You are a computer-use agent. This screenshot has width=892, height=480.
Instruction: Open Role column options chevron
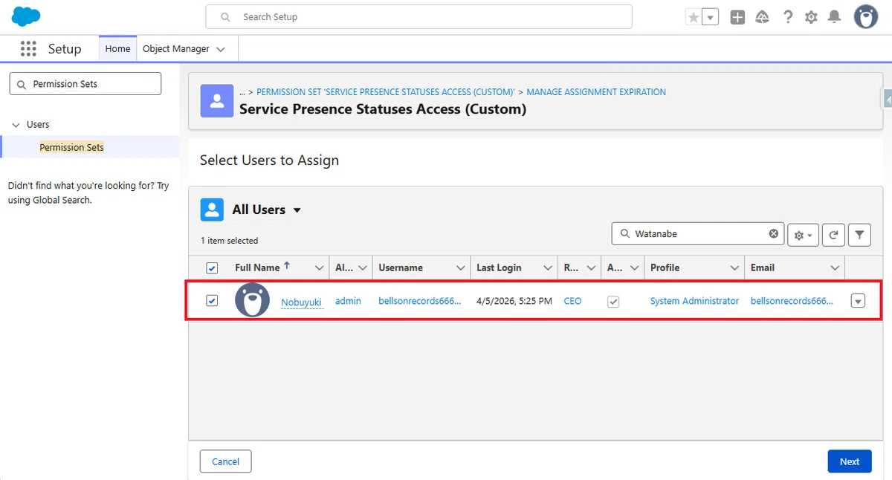coord(591,268)
